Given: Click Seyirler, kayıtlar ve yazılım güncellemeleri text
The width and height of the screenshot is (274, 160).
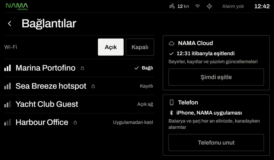Looking at the screenshot, I should click(x=213, y=62).
